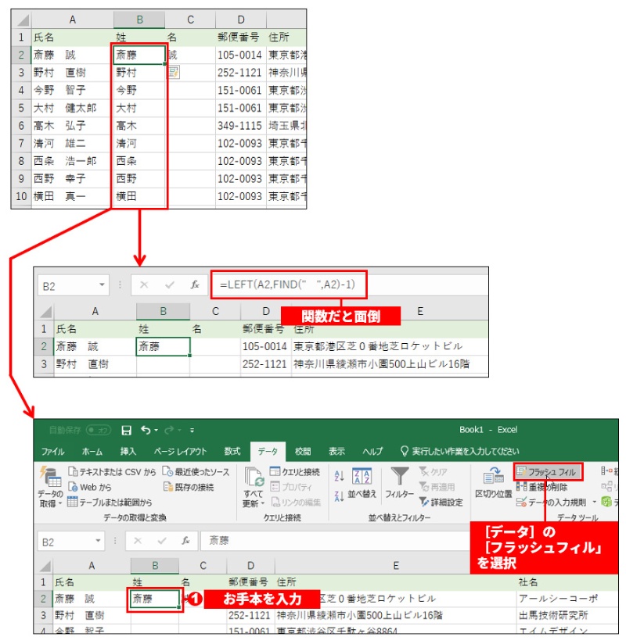Switch to the Home (ホーム) tab
This screenshot has height=644, width=626.
[x=92, y=451]
